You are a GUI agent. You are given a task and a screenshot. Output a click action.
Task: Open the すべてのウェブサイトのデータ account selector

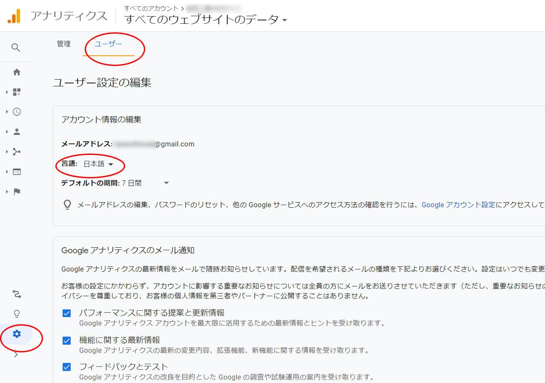(x=206, y=20)
